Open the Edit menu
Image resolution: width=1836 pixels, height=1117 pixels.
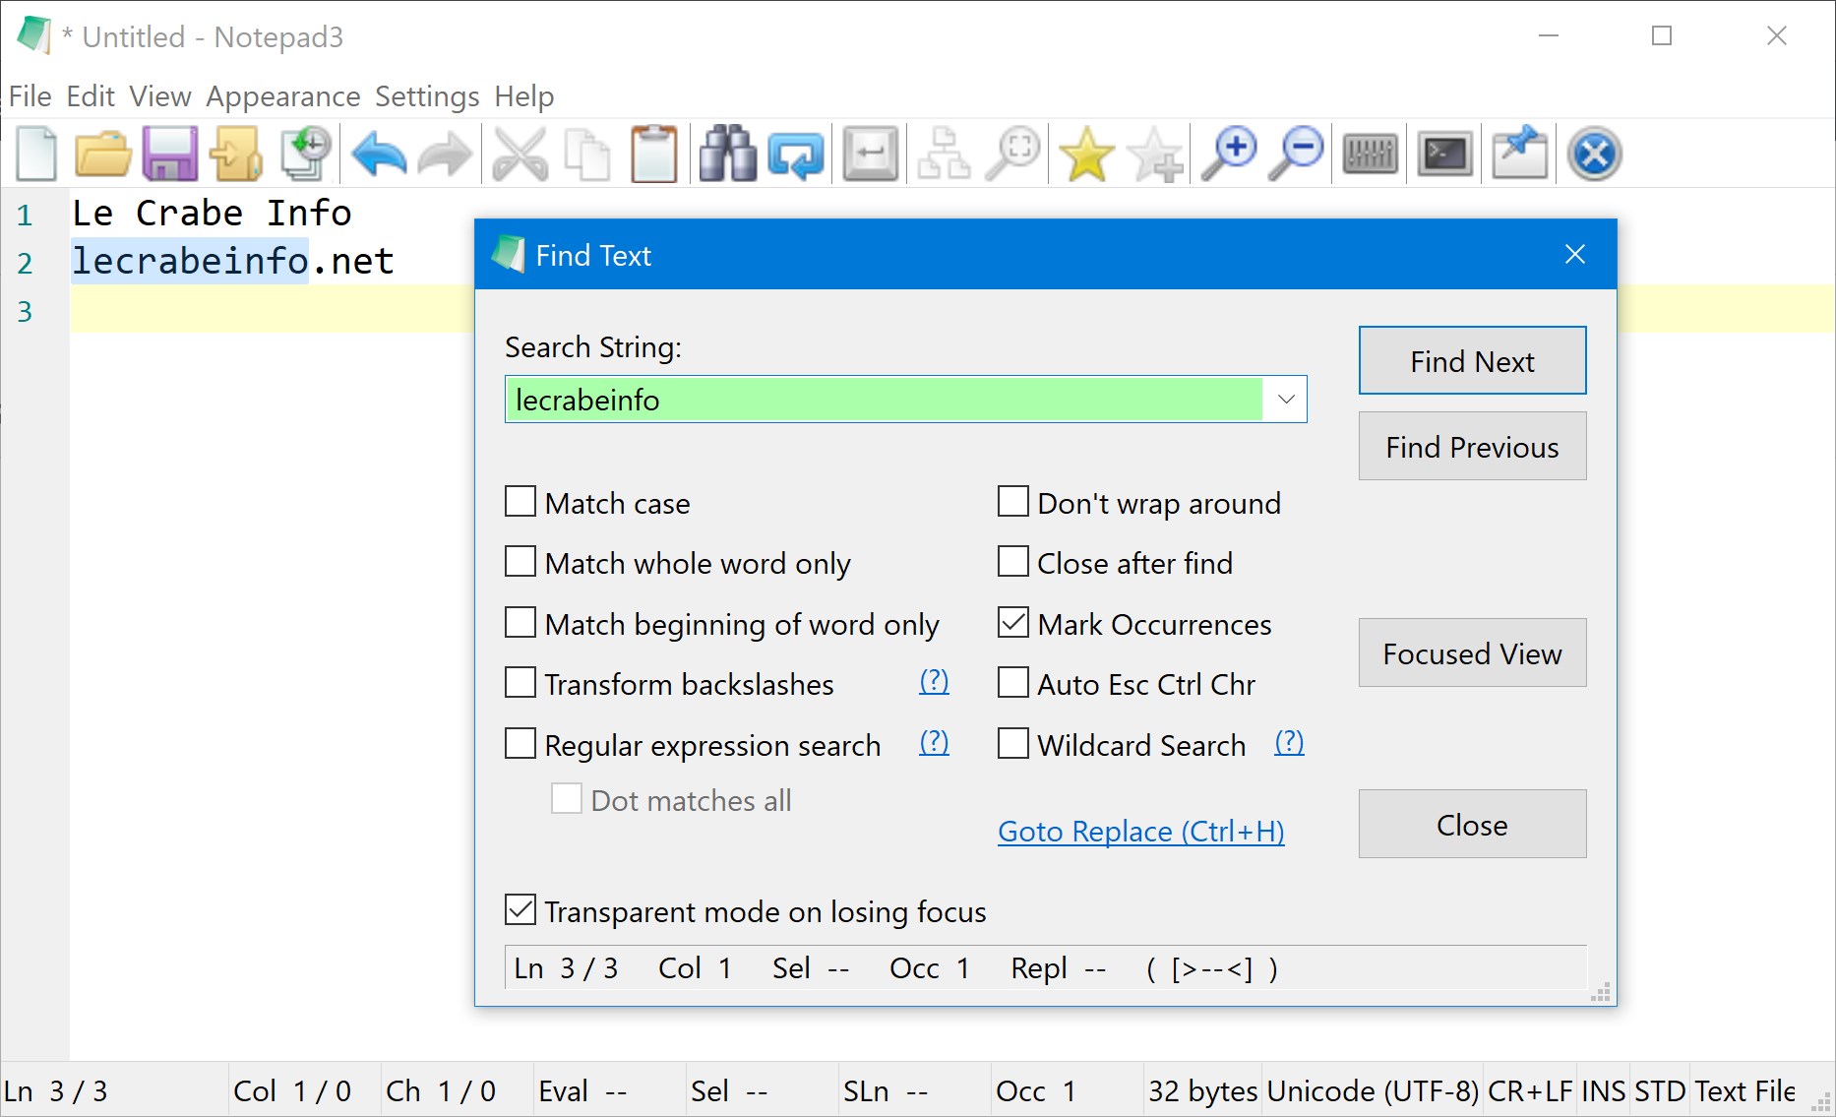91,96
